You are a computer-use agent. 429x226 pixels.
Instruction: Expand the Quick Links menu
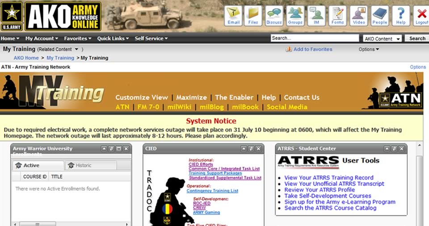tap(113, 38)
